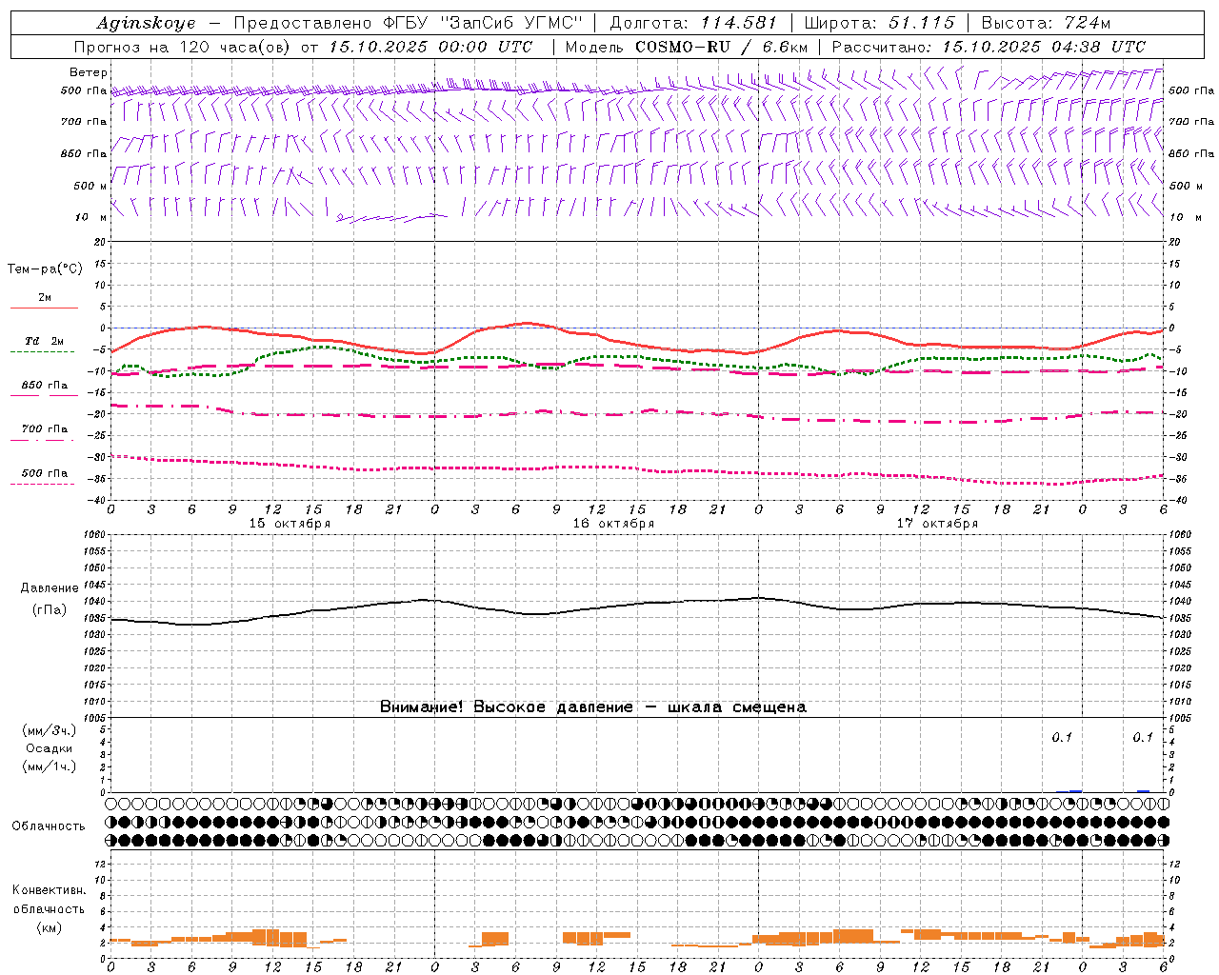Click the 12 tick on convective cloud axis
The width and height of the screenshot is (1219, 975).
tap(98, 864)
